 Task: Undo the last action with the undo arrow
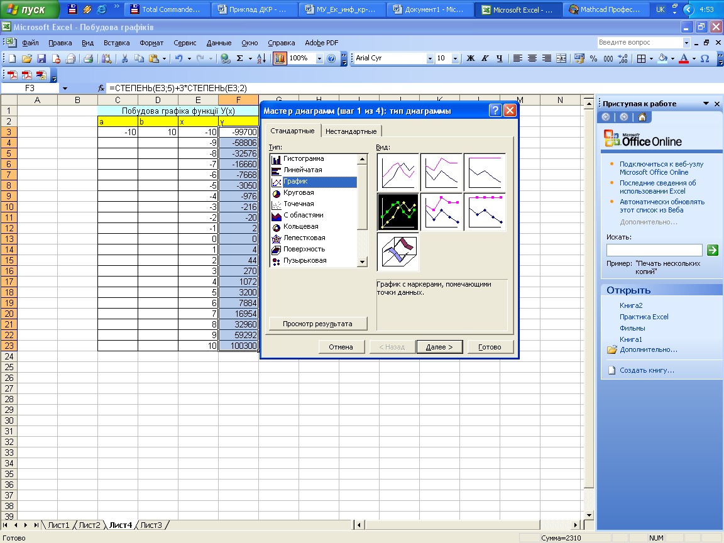tap(179, 58)
